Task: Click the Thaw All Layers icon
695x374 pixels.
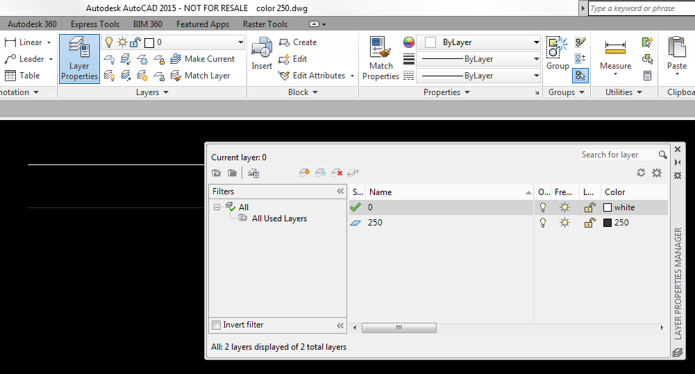Action: click(x=142, y=76)
